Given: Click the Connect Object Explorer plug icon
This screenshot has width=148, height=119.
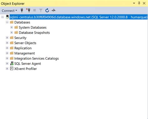Looking at the screenshot, I should tap(22, 10).
